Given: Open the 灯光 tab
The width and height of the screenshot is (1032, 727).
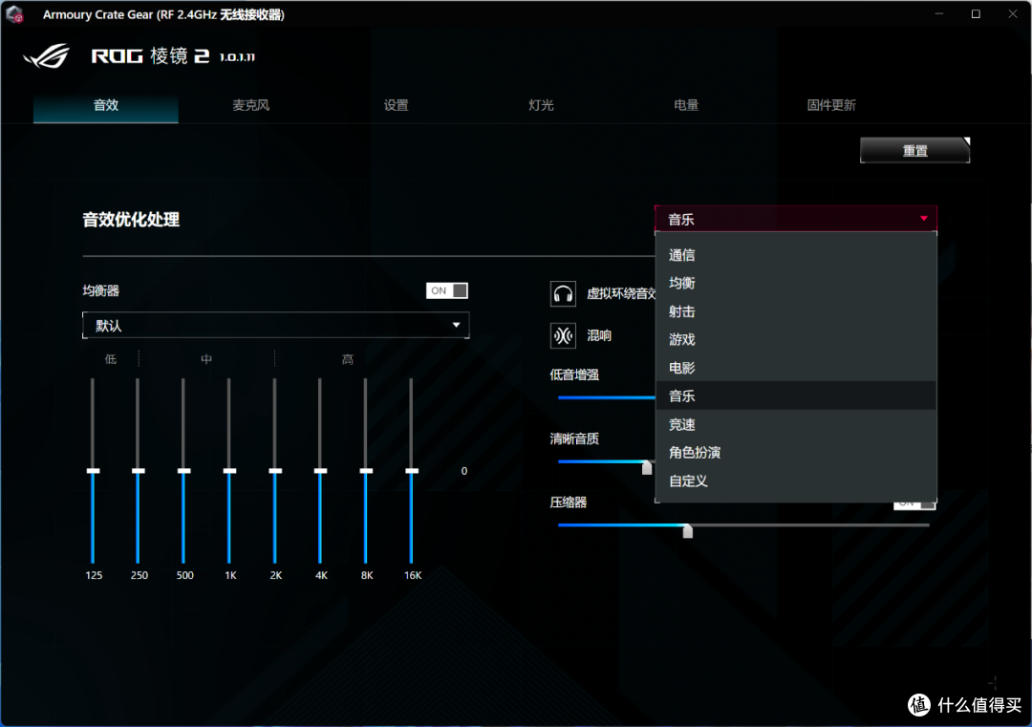Looking at the screenshot, I should click(x=541, y=105).
